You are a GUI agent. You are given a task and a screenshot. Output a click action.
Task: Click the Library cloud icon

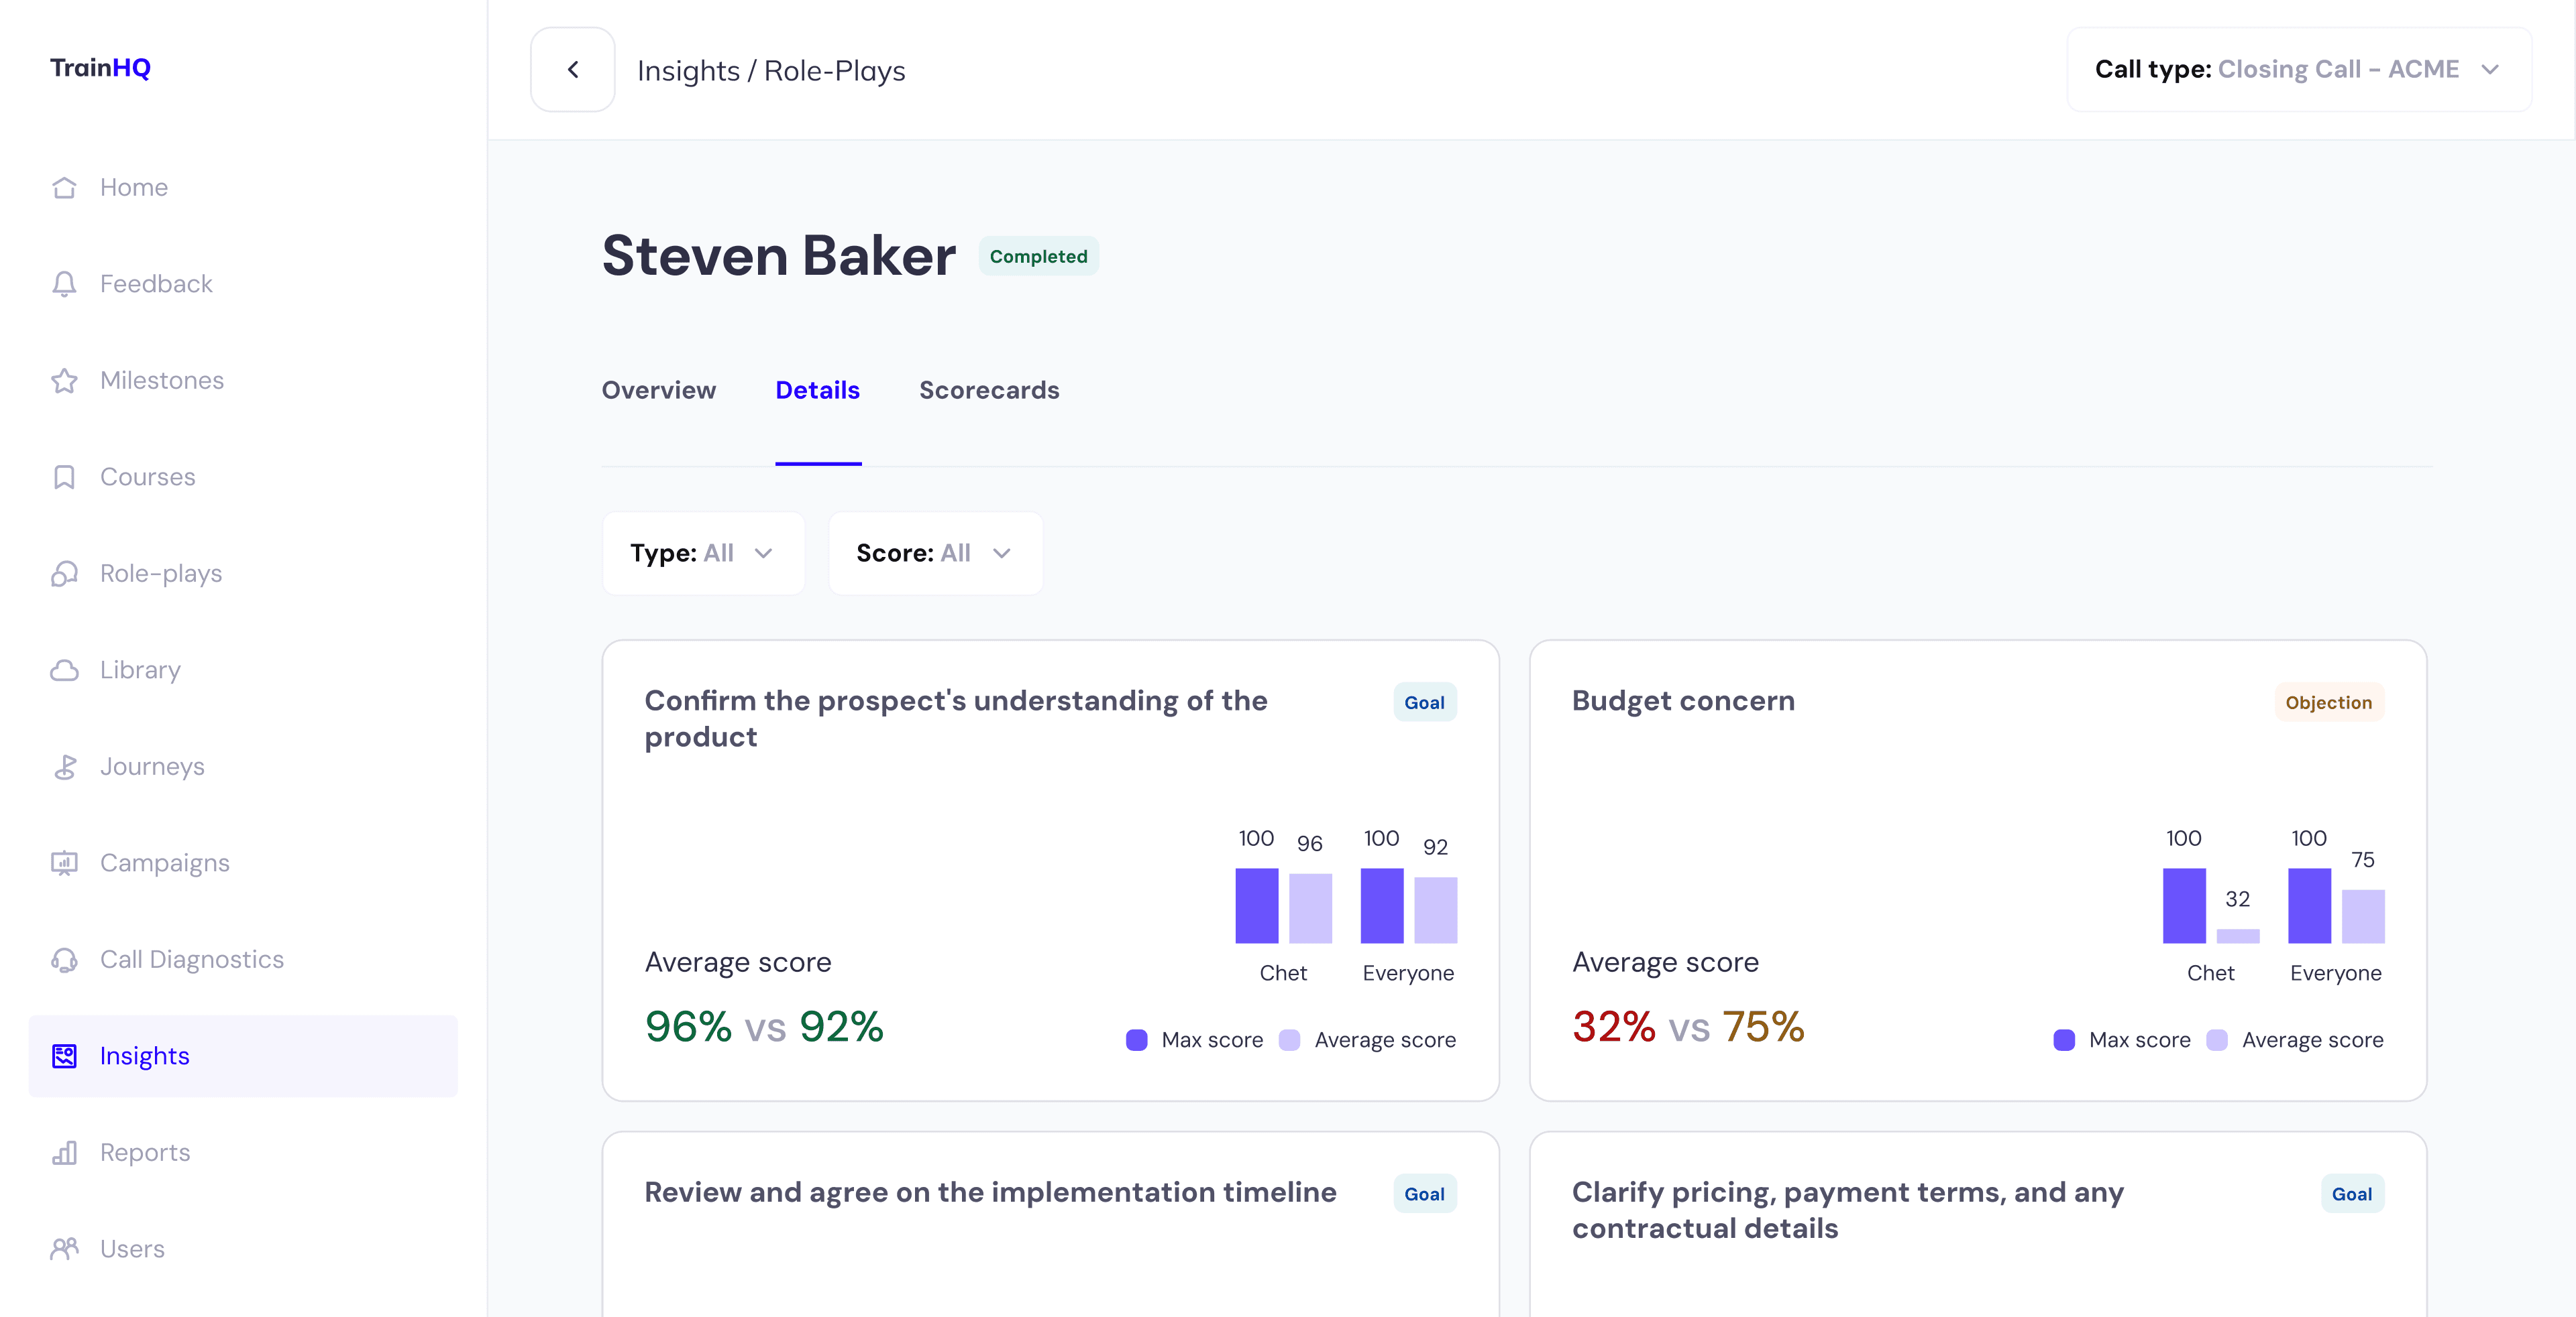64,670
